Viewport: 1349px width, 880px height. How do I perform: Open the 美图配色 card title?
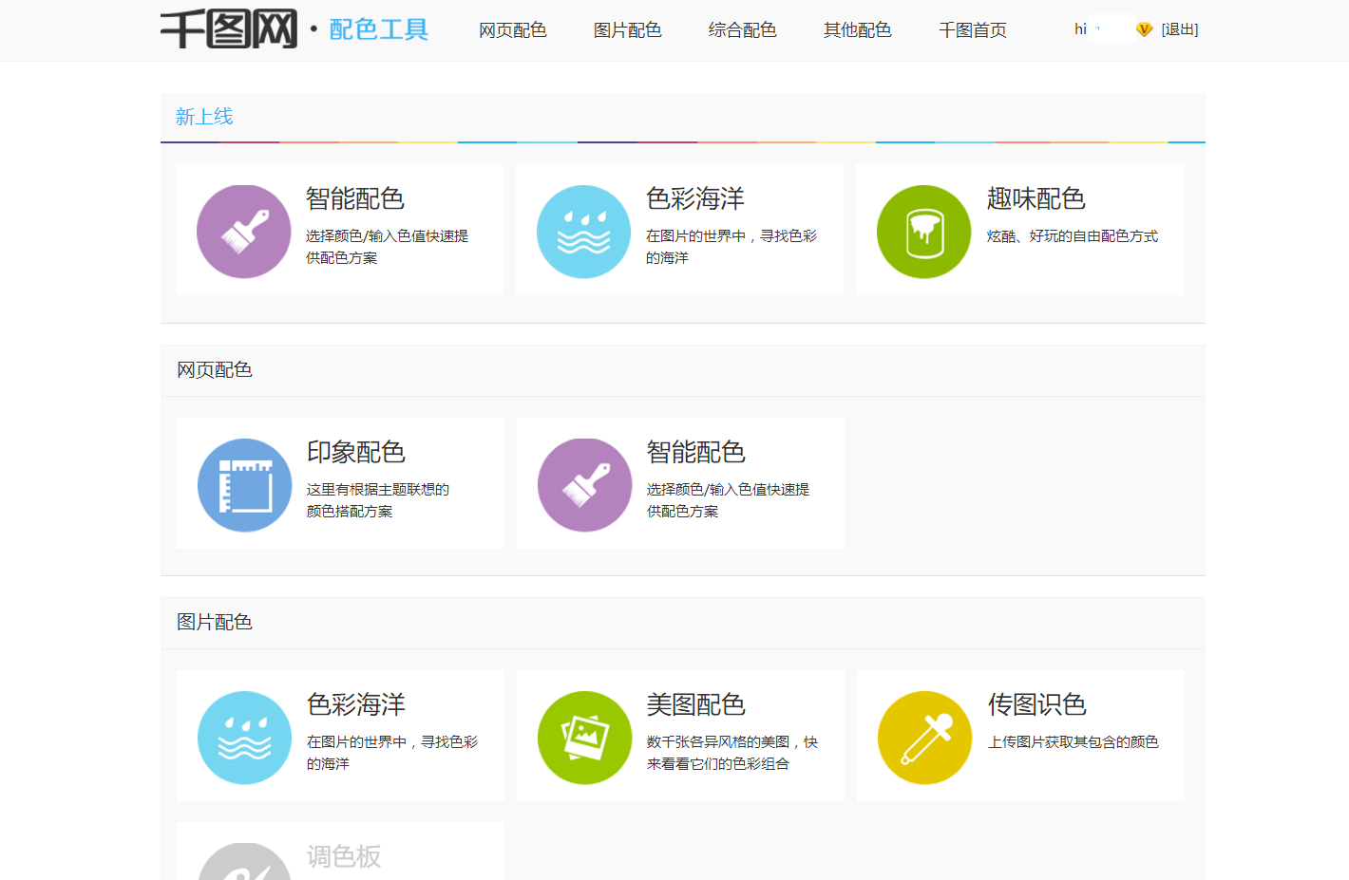pos(696,704)
